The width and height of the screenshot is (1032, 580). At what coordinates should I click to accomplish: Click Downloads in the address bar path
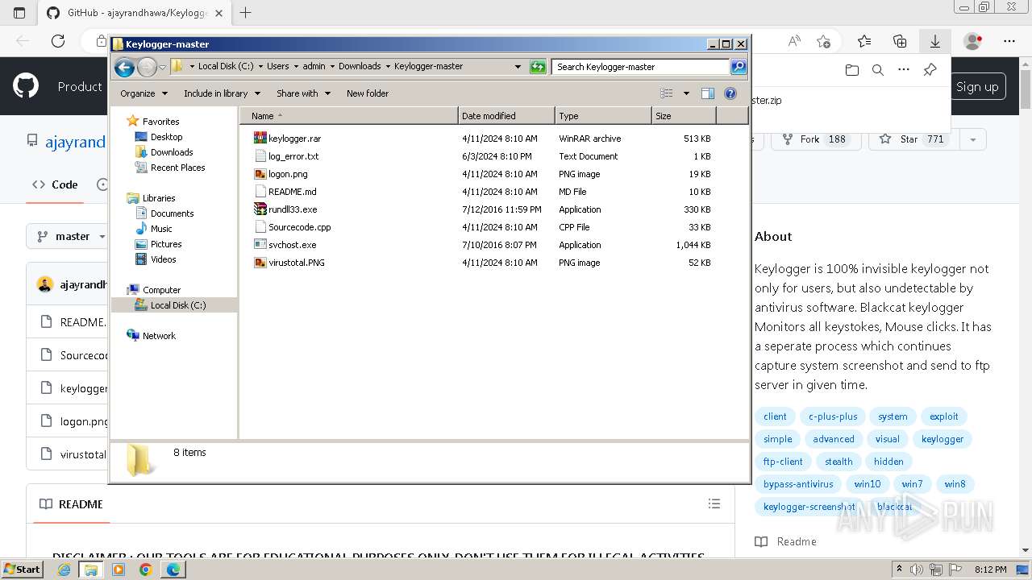click(x=360, y=67)
